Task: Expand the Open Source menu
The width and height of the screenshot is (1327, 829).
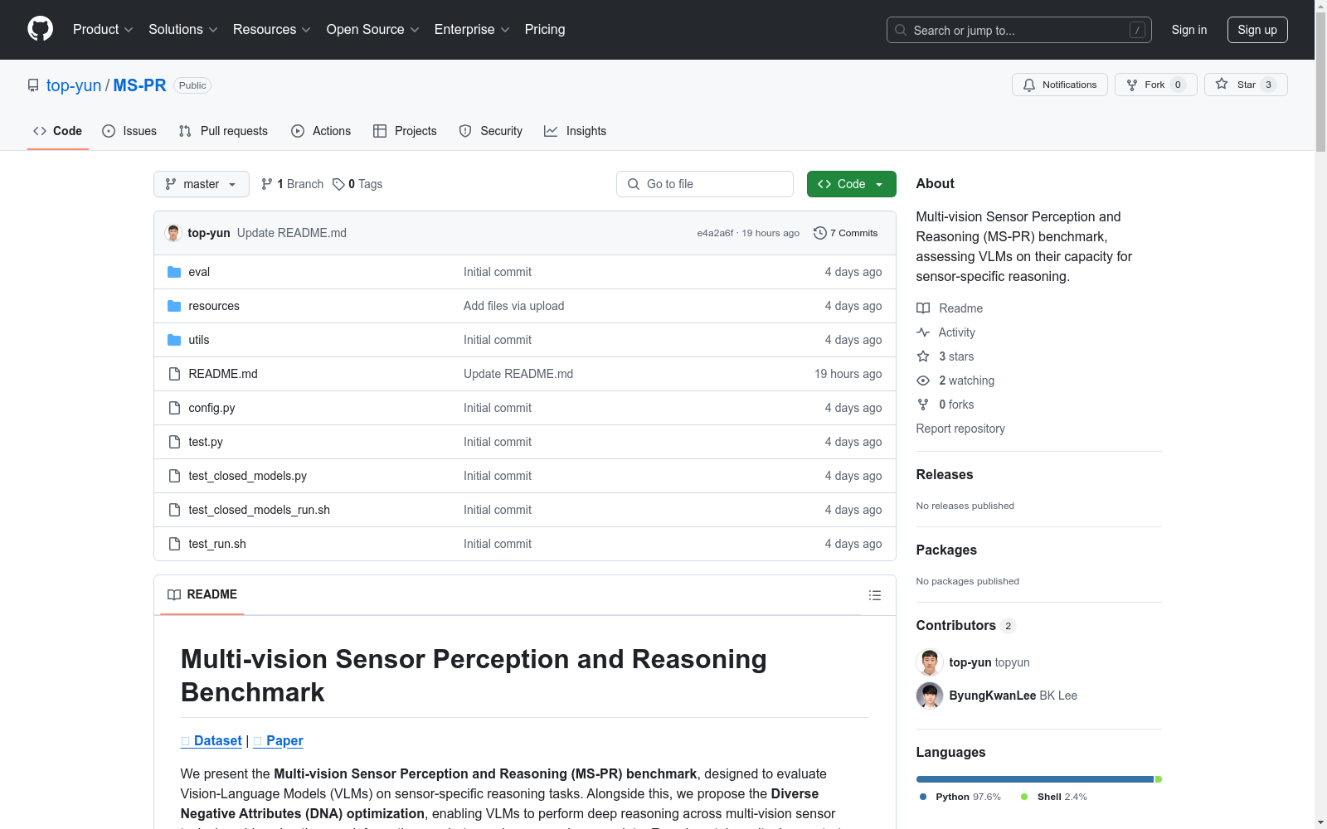Action: [x=373, y=29]
